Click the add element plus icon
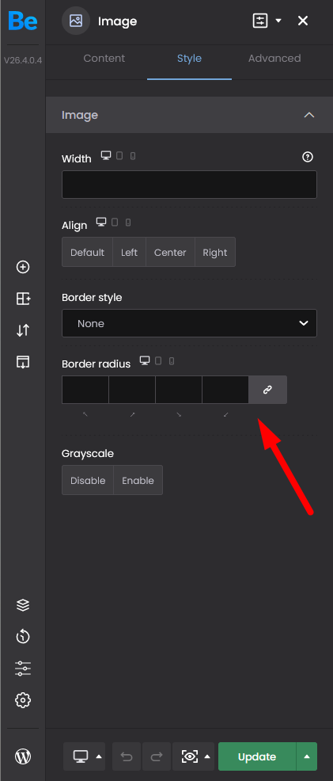333x781 pixels. click(x=23, y=267)
